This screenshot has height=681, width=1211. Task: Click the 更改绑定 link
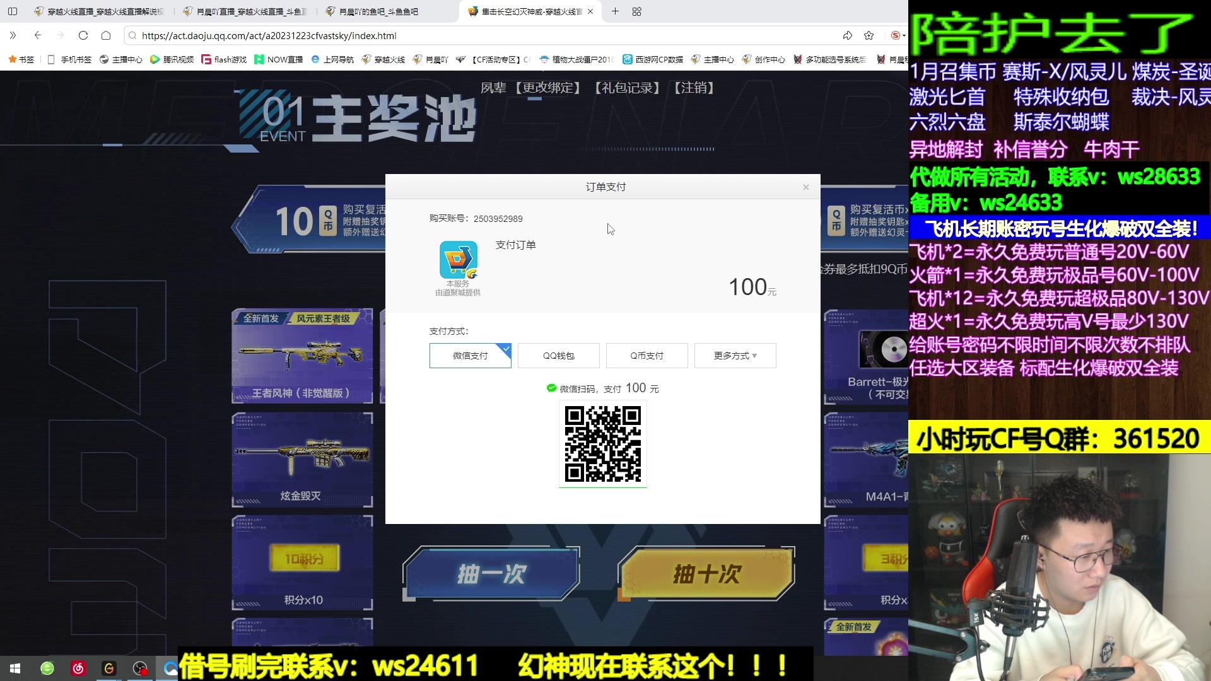(547, 88)
